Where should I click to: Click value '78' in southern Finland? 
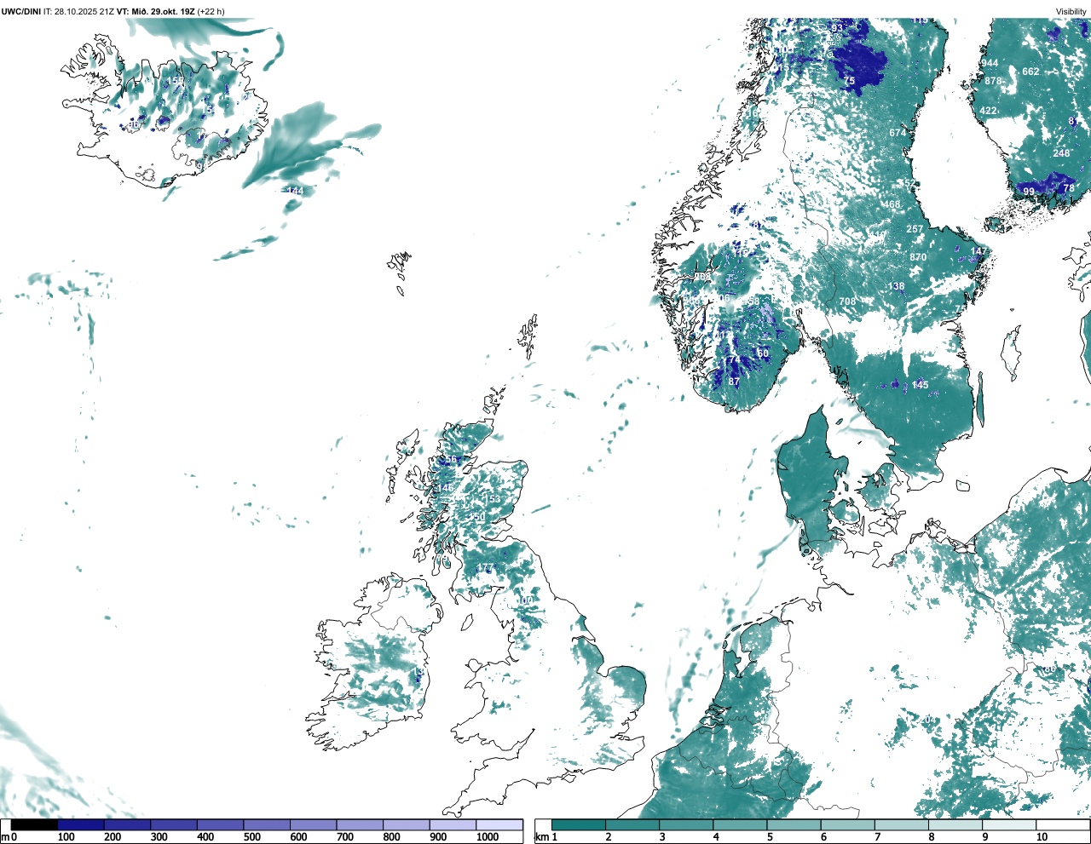pos(1069,189)
